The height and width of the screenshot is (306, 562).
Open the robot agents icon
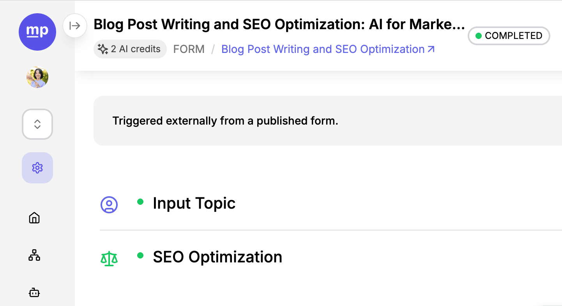34,292
